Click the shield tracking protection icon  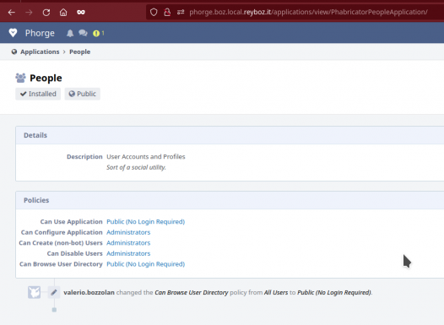point(154,12)
